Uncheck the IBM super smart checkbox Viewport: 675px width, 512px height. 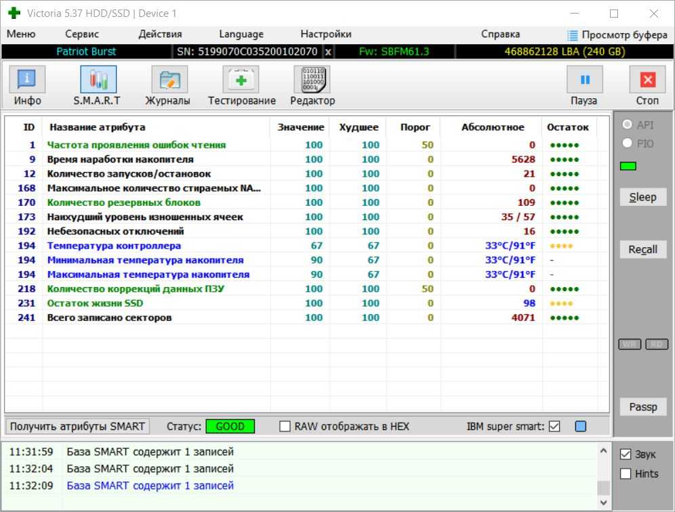[x=554, y=427]
